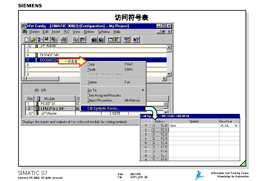
Task: Choose Delete from the context menu
Action: [113, 82]
